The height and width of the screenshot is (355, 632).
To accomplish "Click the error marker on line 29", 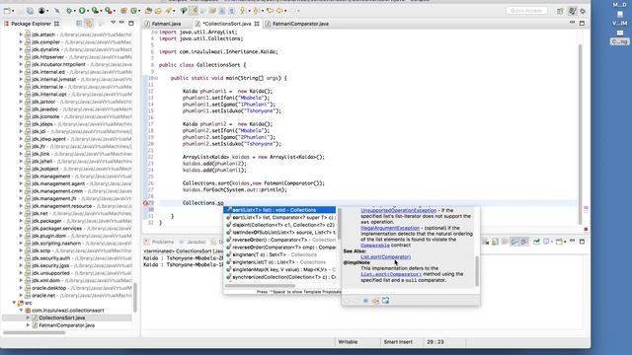I will coord(146,203).
